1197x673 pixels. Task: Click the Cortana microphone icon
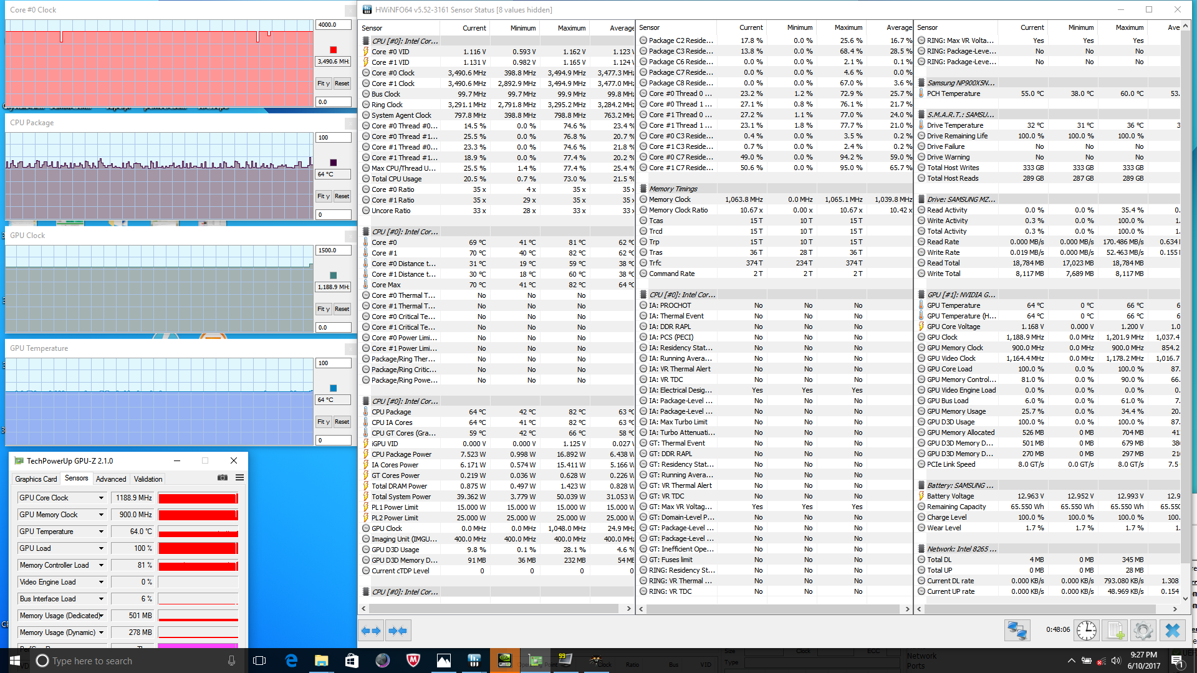coord(231,661)
